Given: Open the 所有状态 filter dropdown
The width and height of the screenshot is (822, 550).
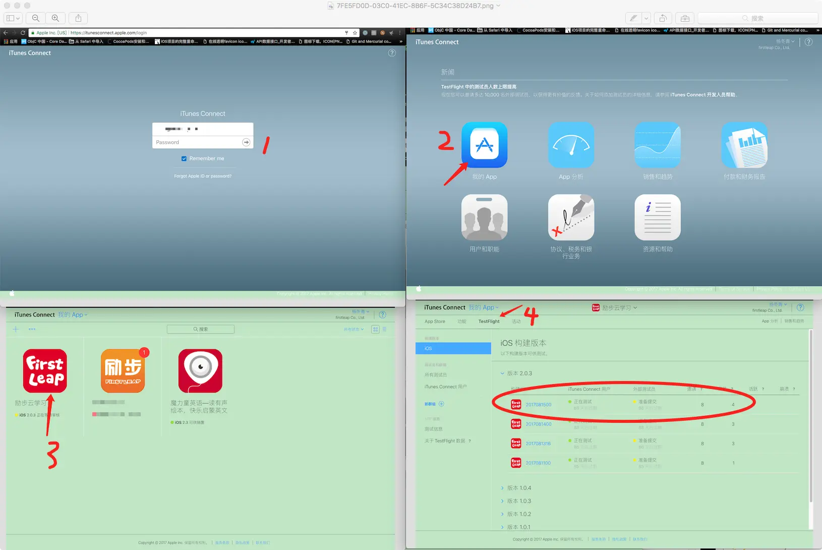Looking at the screenshot, I should pos(354,329).
